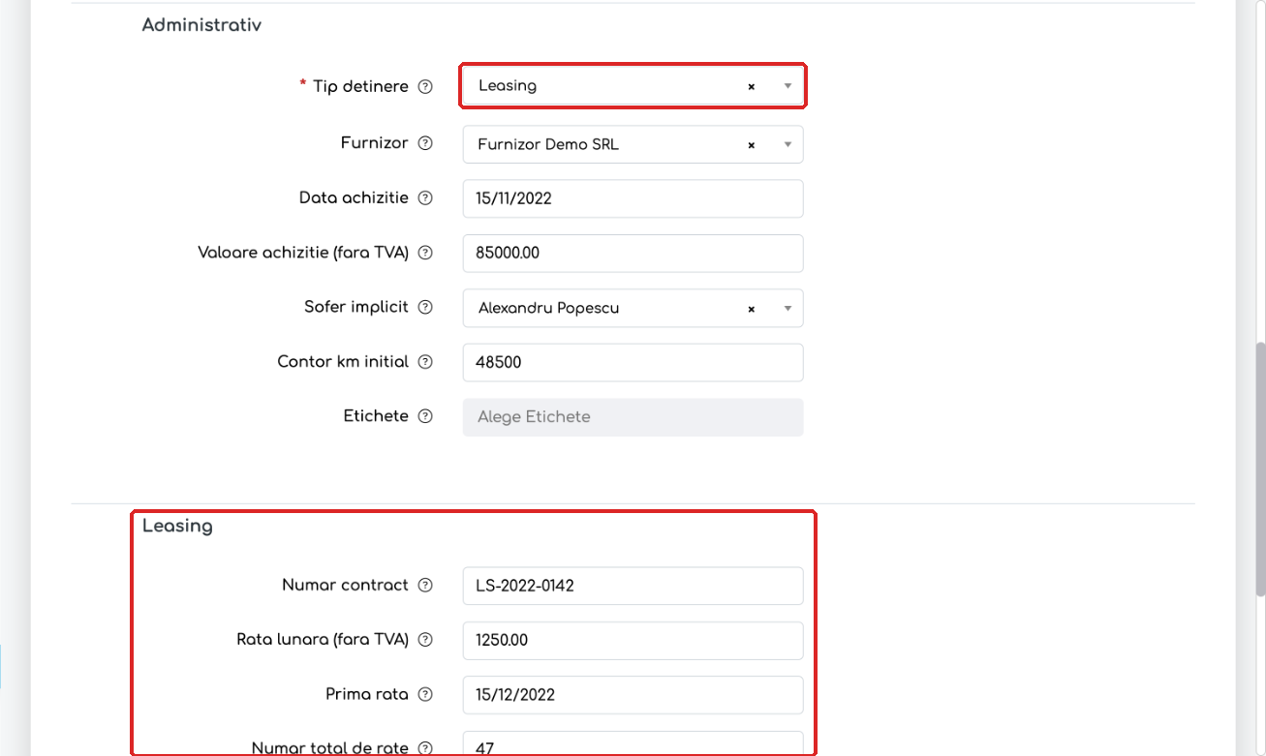This screenshot has height=756, width=1266.
Task: Open help icon next to Prima rata
Action: [x=425, y=695]
